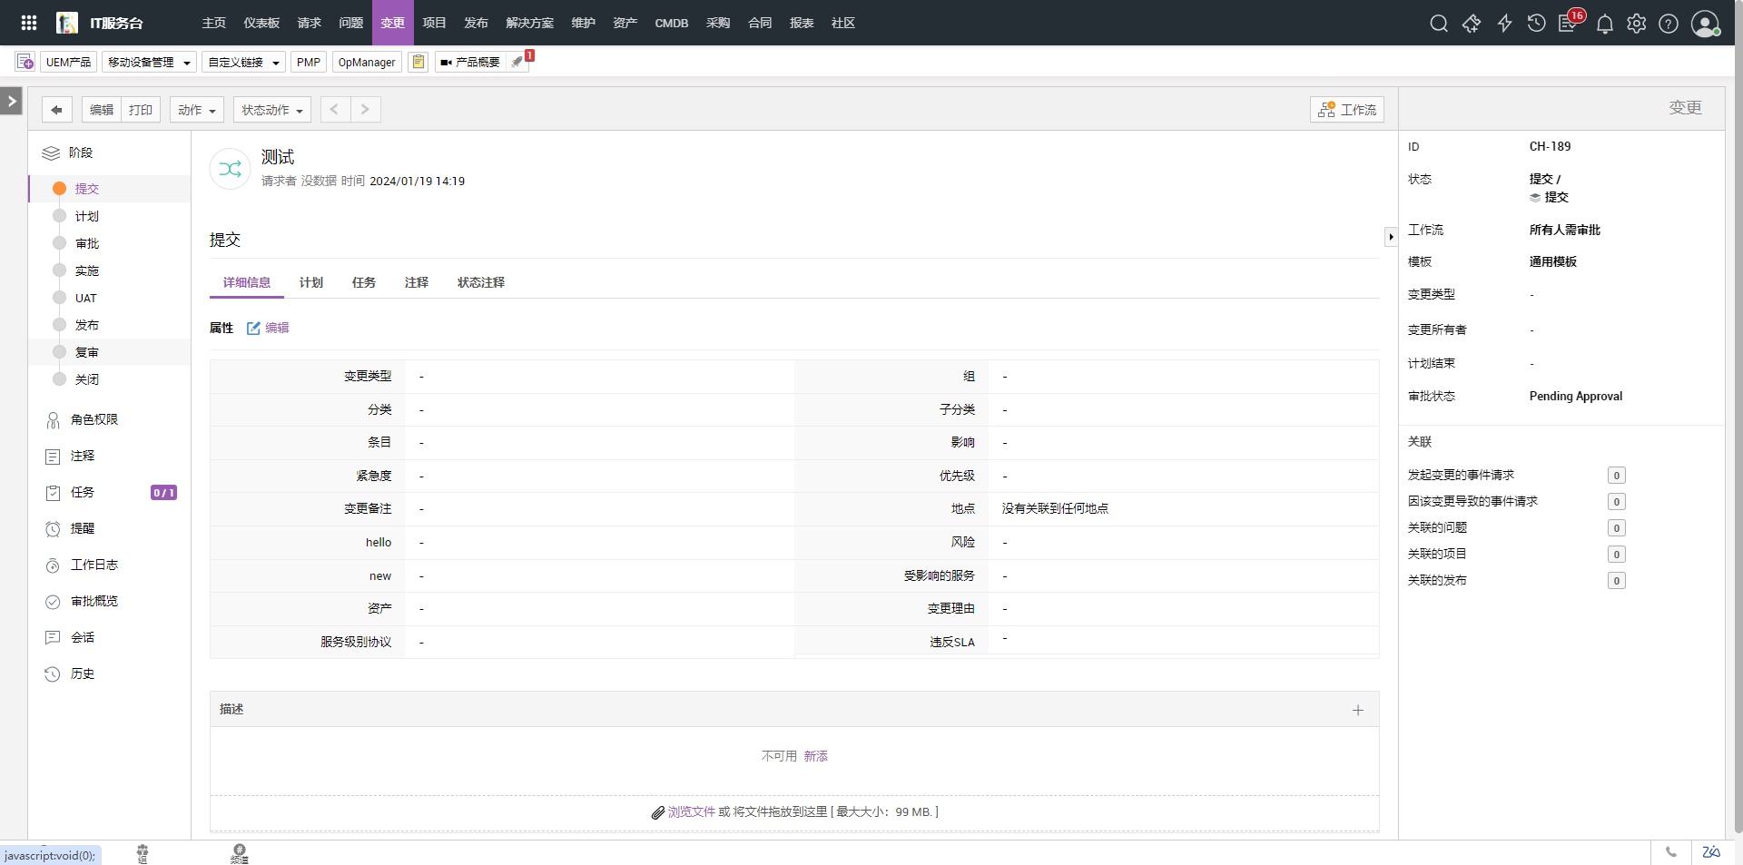The height and width of the screenshot is (865, 1743).
Task: Open the recent history clock icon
Action: pyautogui.click(x=1536, y=24)
